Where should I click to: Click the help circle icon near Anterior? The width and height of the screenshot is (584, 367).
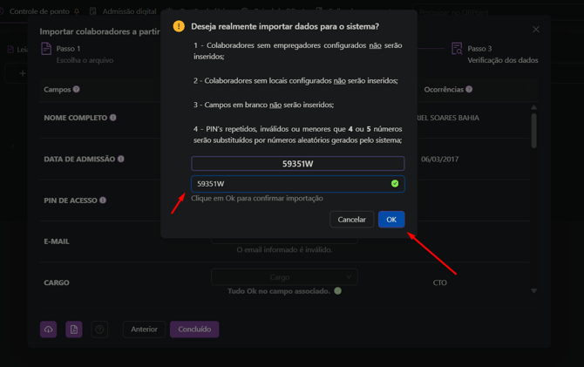coord(99,330)
